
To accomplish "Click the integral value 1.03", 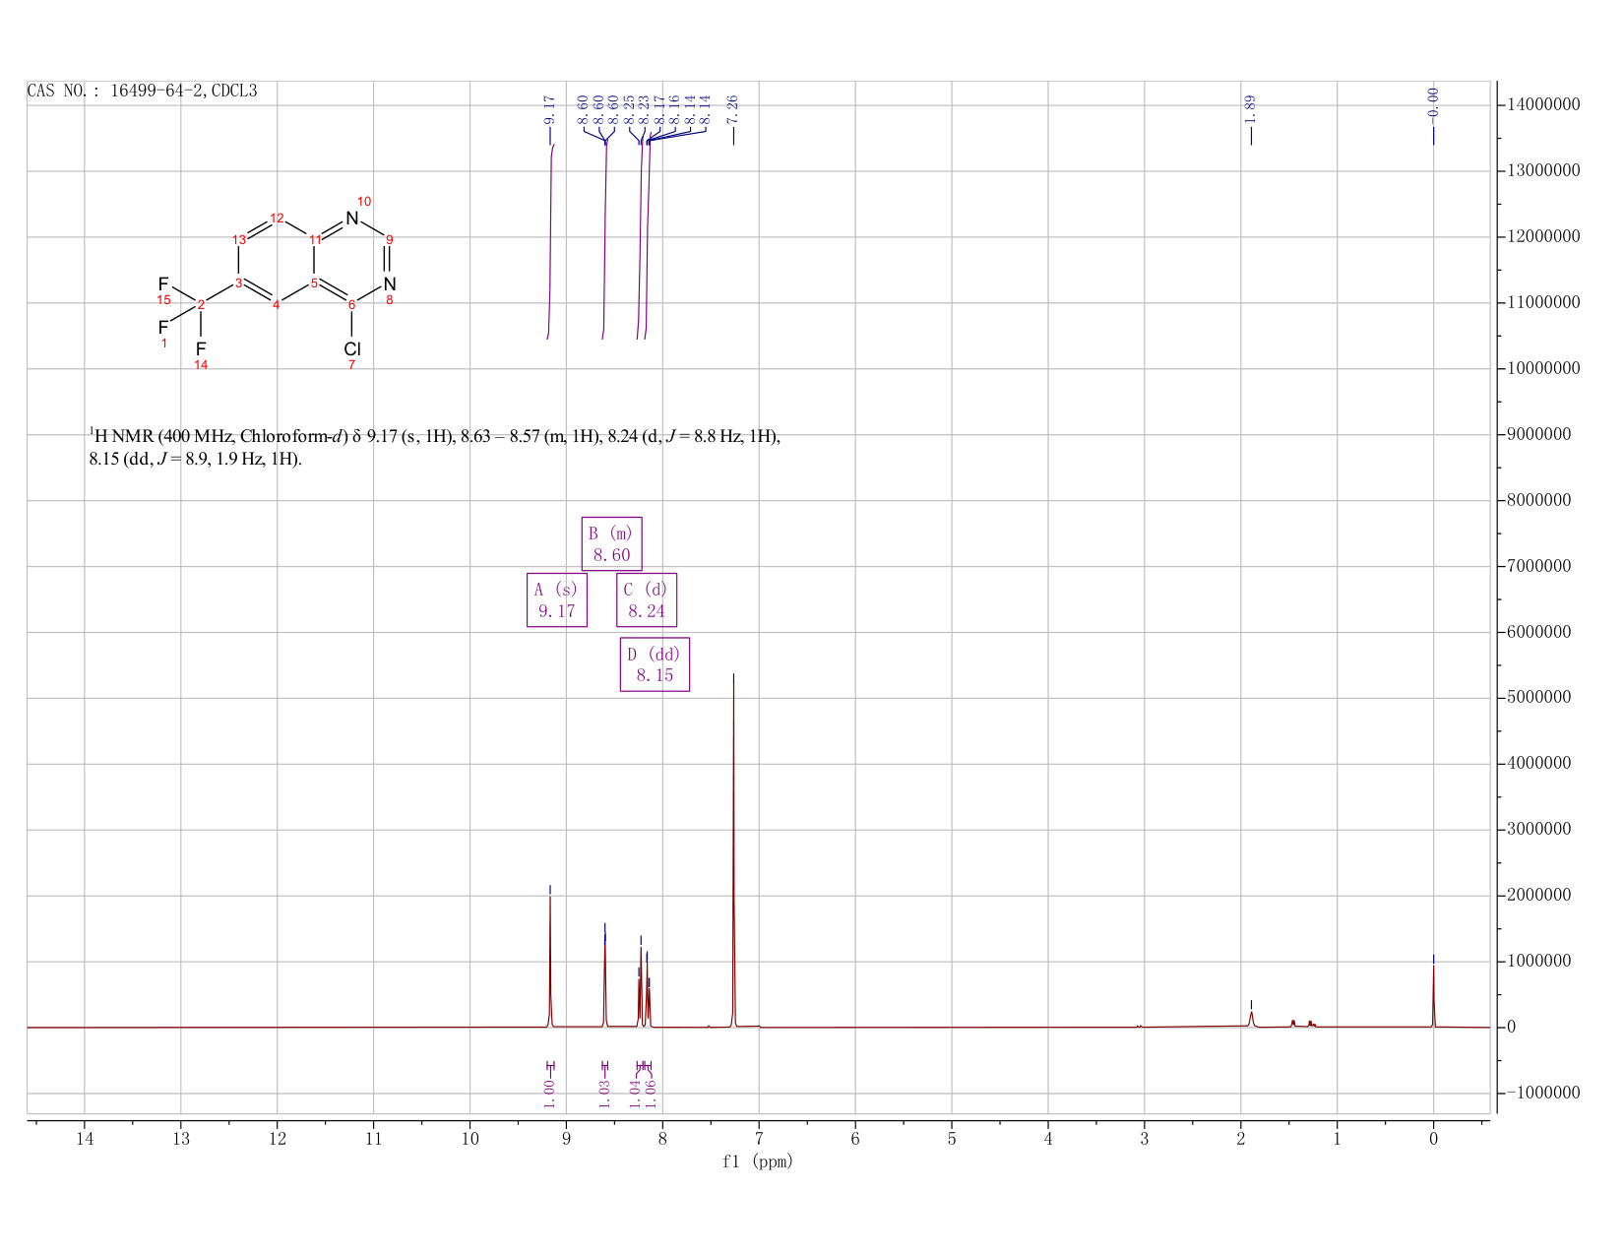I will [604, 1093].
